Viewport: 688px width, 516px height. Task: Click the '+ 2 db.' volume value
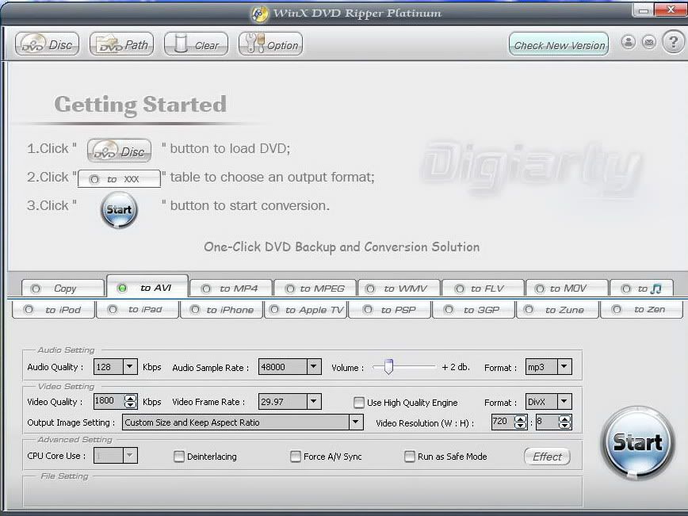[456, 367]
